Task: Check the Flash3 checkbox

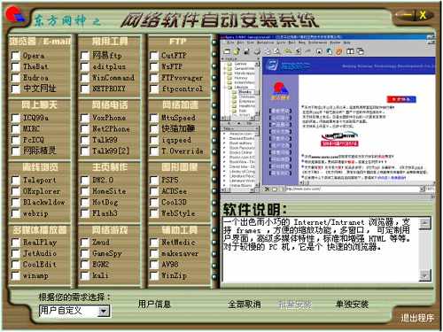Action: pyautogui.click(x=85, y=213)
